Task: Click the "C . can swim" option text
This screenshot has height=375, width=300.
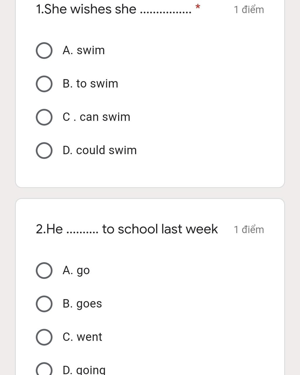Action: pos(96,117)
